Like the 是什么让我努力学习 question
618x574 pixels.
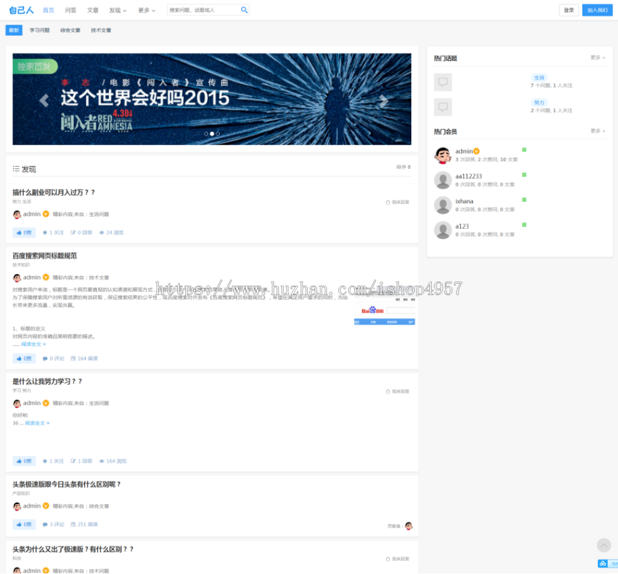(24, 461)
